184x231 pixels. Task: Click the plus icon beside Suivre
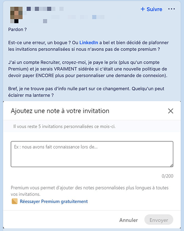[x=142, y=9]
